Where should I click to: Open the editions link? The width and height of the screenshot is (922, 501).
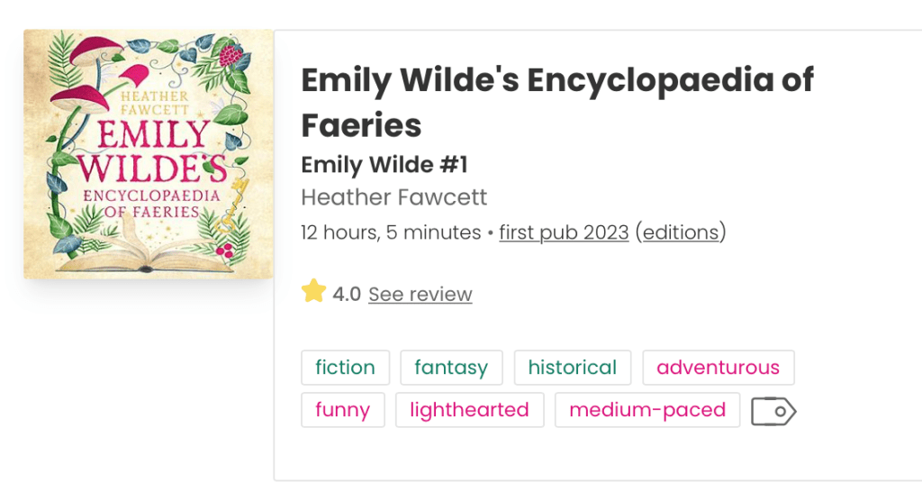681,232
